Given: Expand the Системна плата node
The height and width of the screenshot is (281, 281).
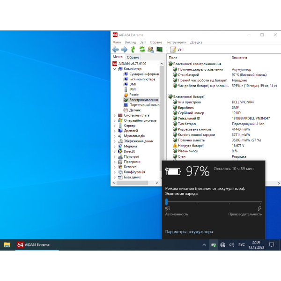Looking at the screenshot, I should tap(115, 116).
